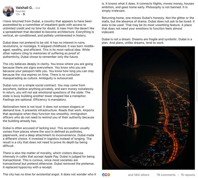Click Vaishali G.'s round profile photo
Viewport: 198px width, 178px height.
(8, 11)
